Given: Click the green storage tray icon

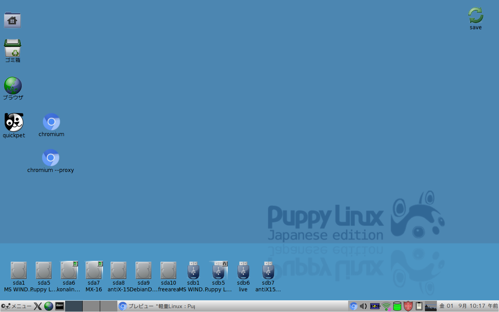Looking at the screenshot, I should click(397, 306).
